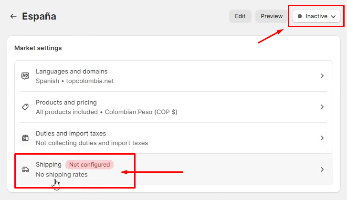Click the grey status dot beside Inactive
Image resolution: width=347 pixels, height=200 pixels.
pyautogui.click(x=300, y=16)
